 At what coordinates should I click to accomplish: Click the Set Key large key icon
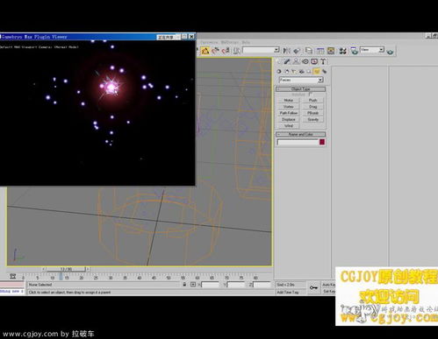[313, 287]
